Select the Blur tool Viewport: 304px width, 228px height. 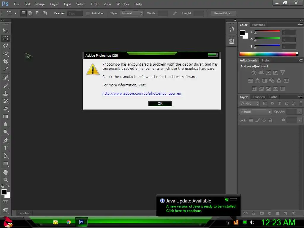pos(6,124)
